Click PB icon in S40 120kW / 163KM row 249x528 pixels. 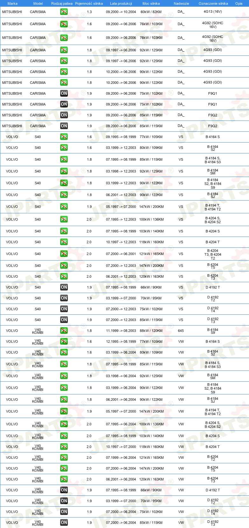[x=64, y=276]
